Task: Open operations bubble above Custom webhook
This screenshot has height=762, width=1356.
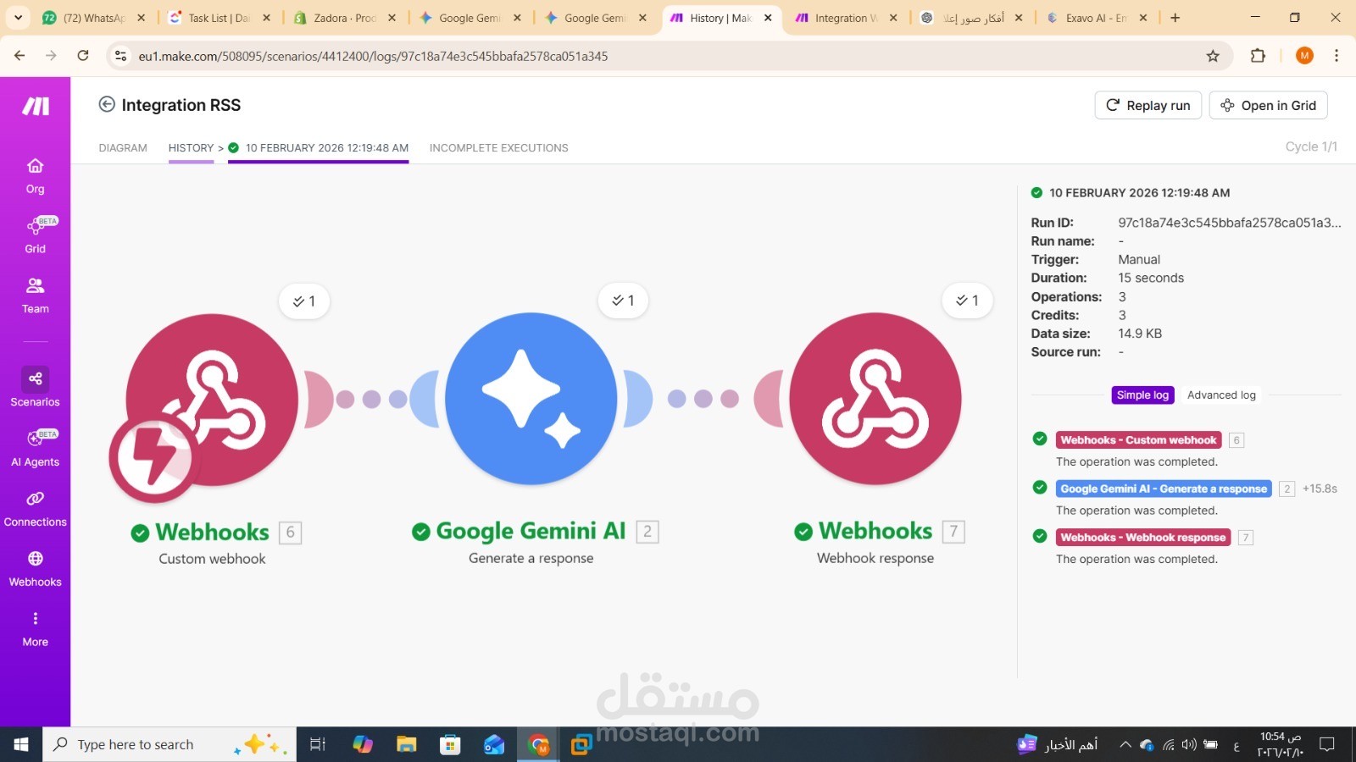Action: [304, 301]
